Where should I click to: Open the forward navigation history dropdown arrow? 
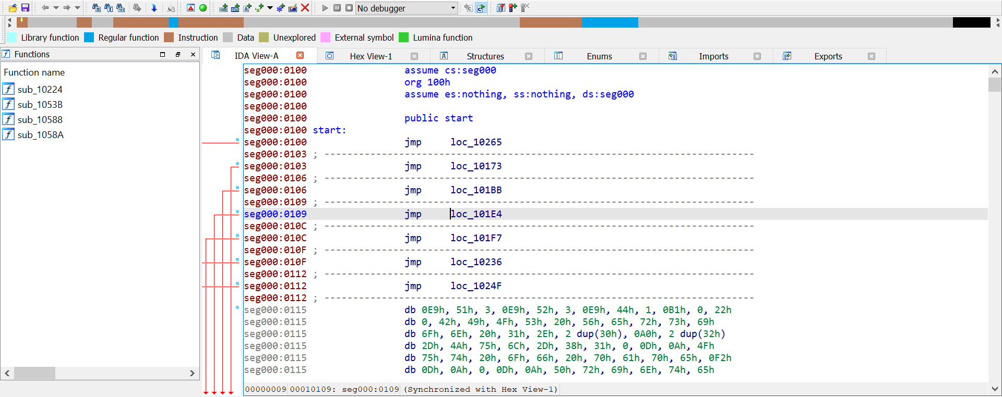point(77,8)
